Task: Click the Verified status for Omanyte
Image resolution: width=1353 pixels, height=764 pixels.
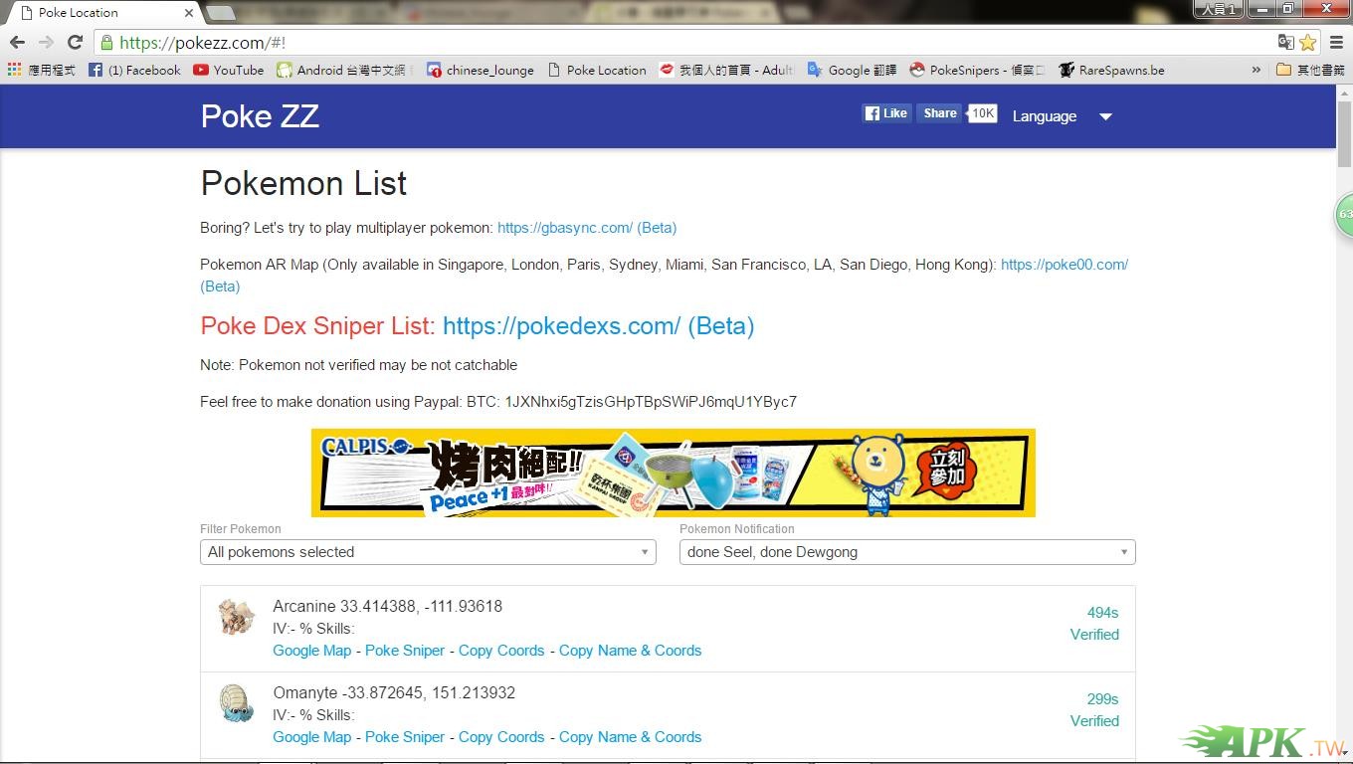Action: [1094, 721]
